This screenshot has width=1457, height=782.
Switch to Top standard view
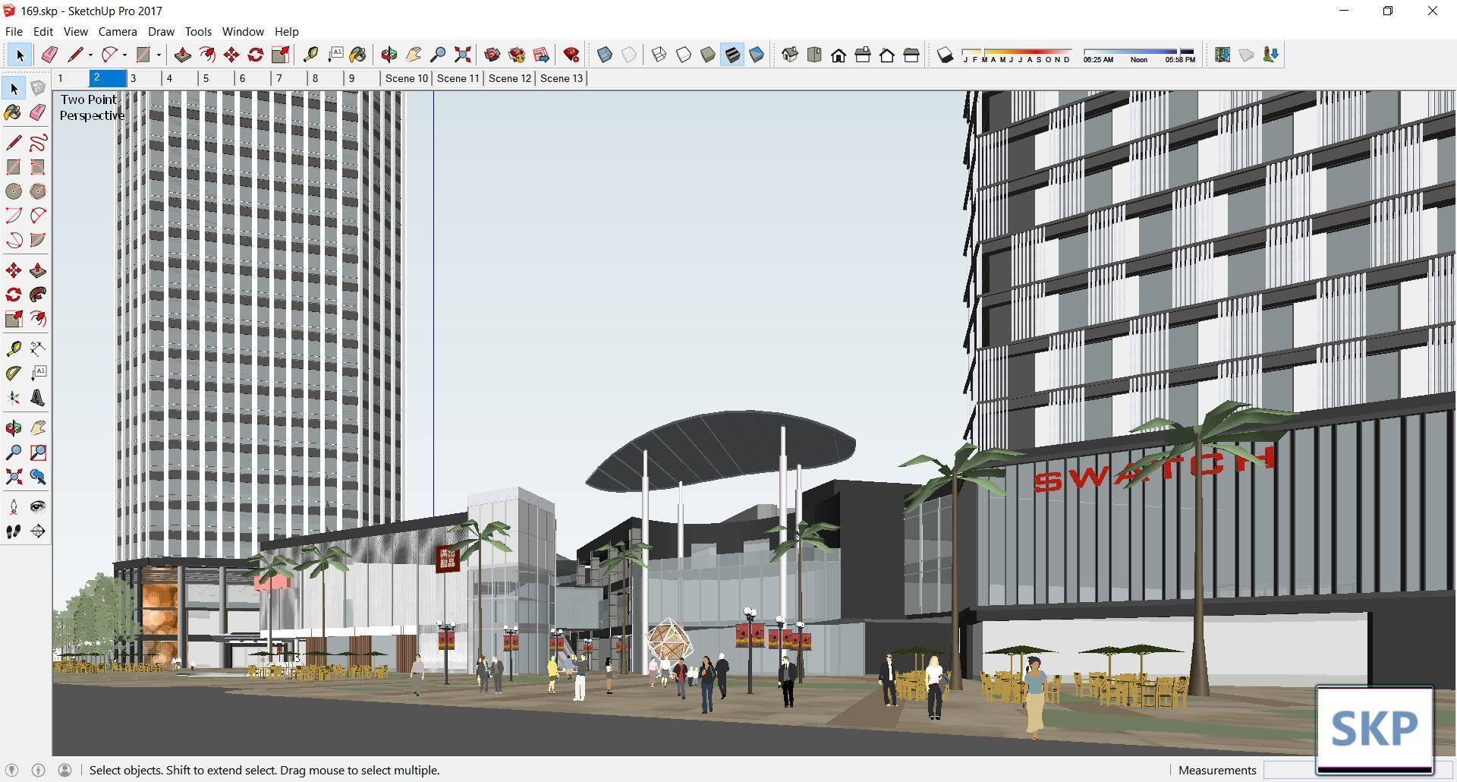[814, 55]
